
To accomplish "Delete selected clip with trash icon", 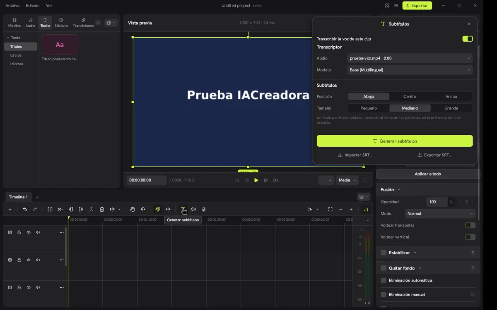I will pos(102,209).
